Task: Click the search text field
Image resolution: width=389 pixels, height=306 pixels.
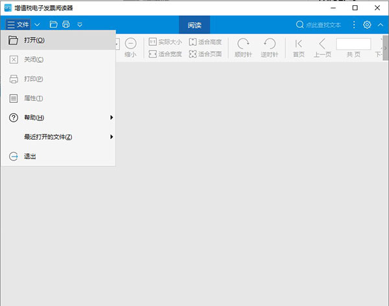Action: [x=323, y=25]
